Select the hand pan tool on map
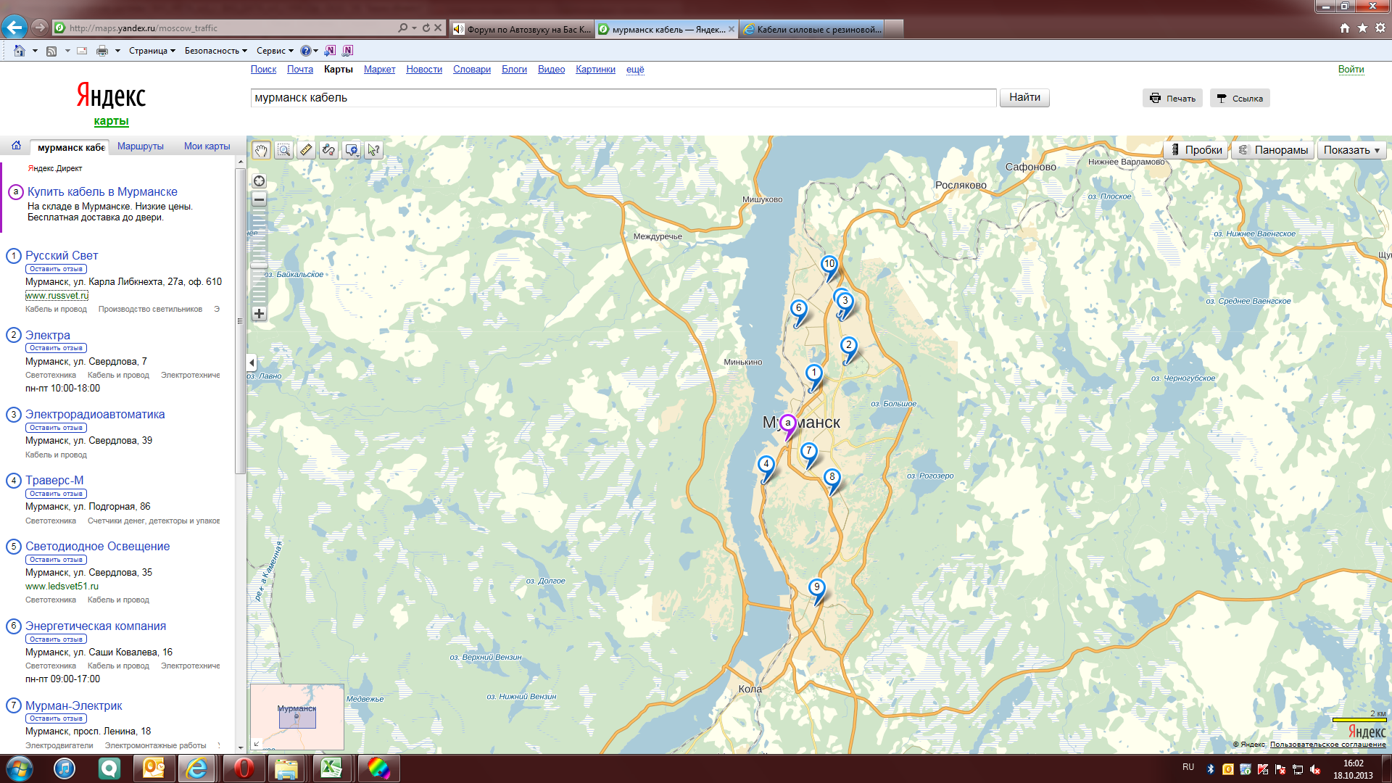Viewport: 1392px width, 783px height. 261,150
